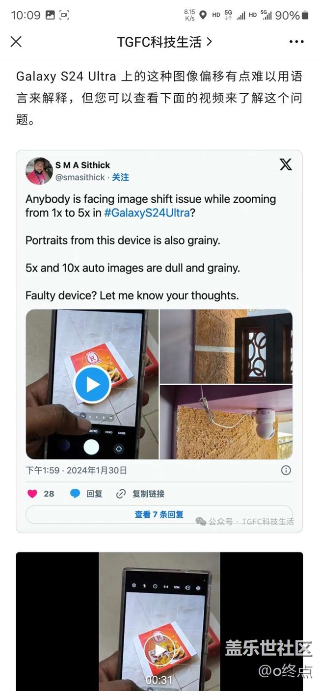The width and height of the screenshot is (319, 691).
Task: View the security camera photo thumbnail
Action: pyautogui.click(x=226, y=422)
